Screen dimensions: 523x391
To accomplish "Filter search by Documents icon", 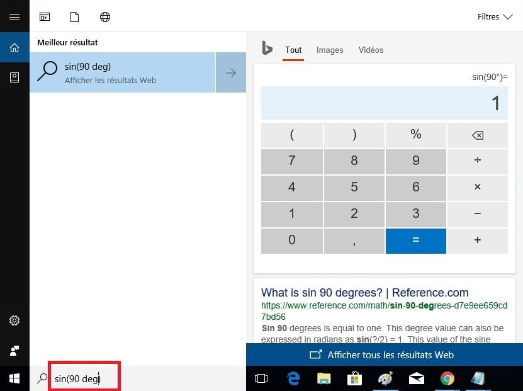I will click(75, 16).
